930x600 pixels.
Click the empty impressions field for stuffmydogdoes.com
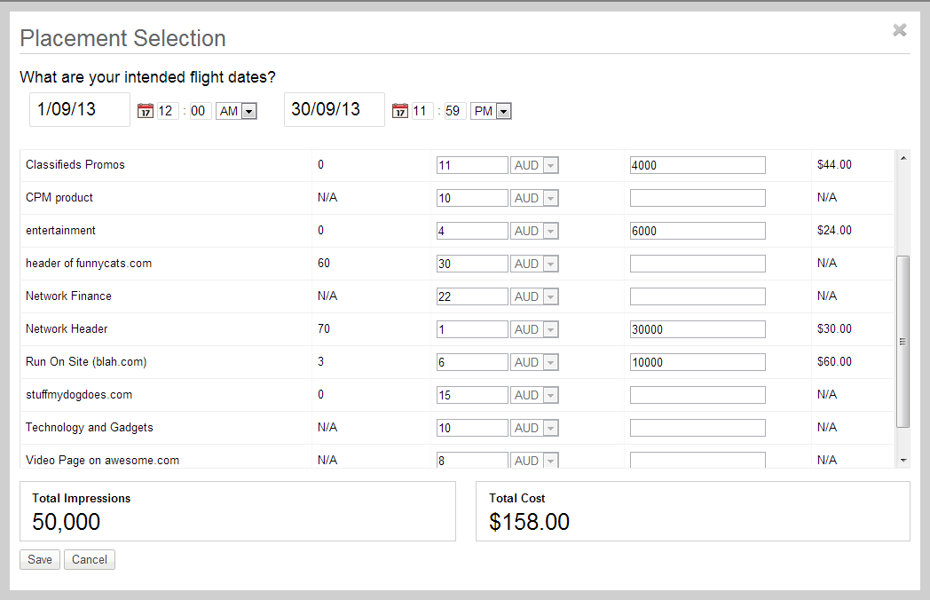[697, 395]
